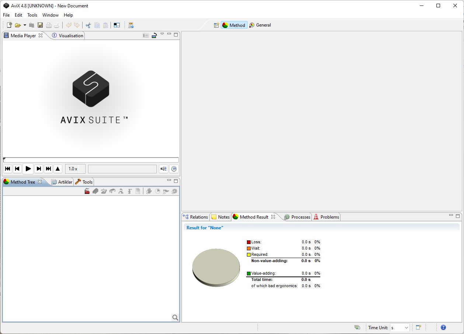Click the blue Help question mark icon

443,327
